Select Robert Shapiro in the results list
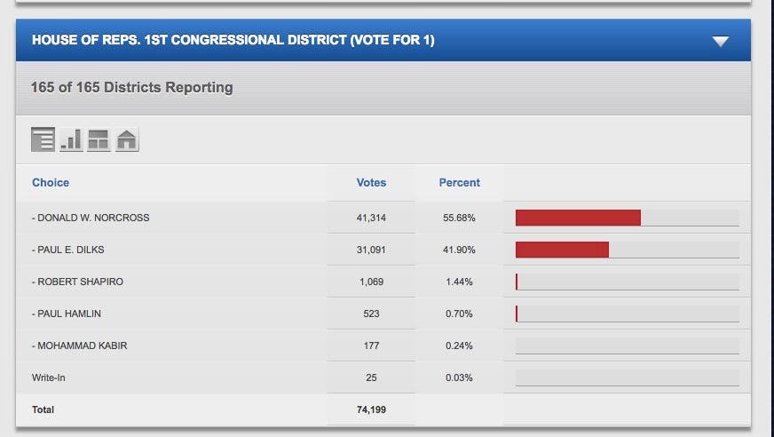Viewport: 774px width, 437px height. [80, 282]
